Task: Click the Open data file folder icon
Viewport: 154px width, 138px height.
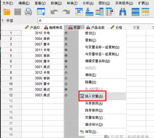Action: pos(7,12)
